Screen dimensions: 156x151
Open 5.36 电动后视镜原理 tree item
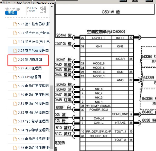[34, 148]
